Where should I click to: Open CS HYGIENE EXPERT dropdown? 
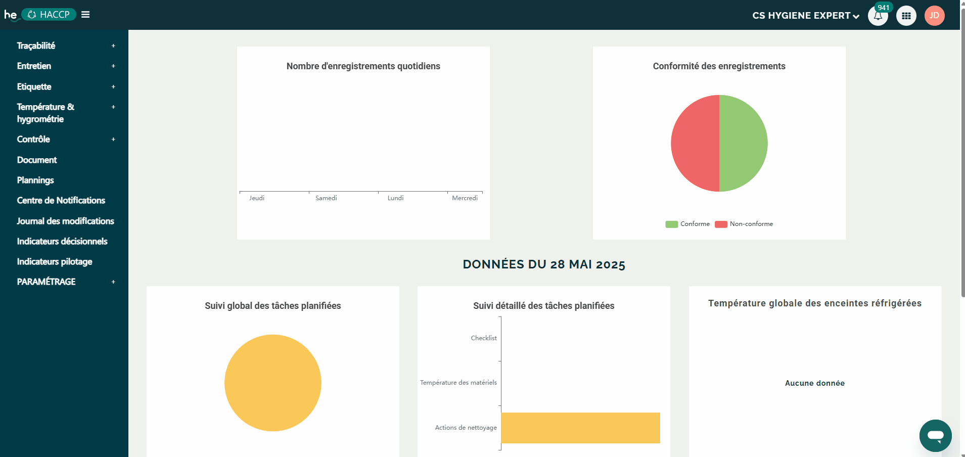pos(806,16)
